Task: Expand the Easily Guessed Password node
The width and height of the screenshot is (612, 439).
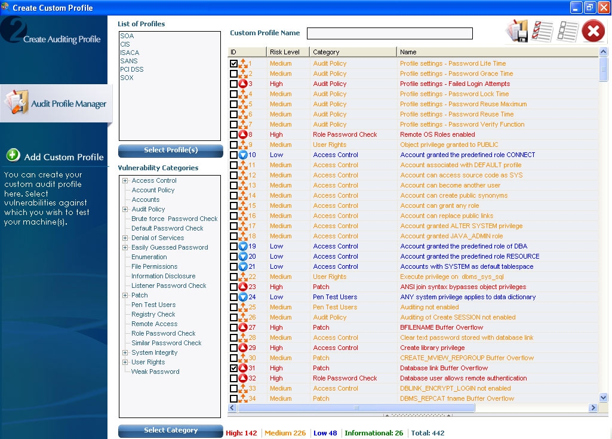Action: (125, 247)
